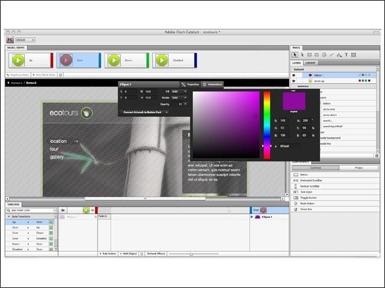Click the New Blank State button
Image resolution: width=385 pixels, height=288 pixels.
(x=44, y=75)
